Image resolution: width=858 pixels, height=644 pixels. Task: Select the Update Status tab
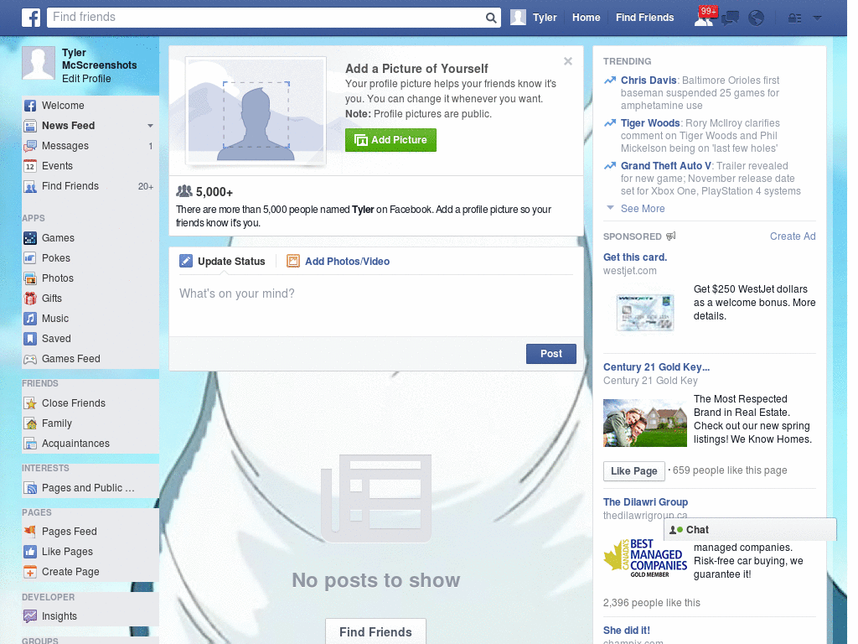(223, 262)
